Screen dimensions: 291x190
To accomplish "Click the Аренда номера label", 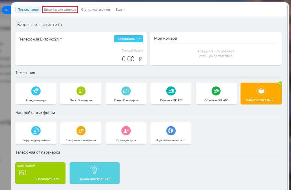I will tap(36, 100).
